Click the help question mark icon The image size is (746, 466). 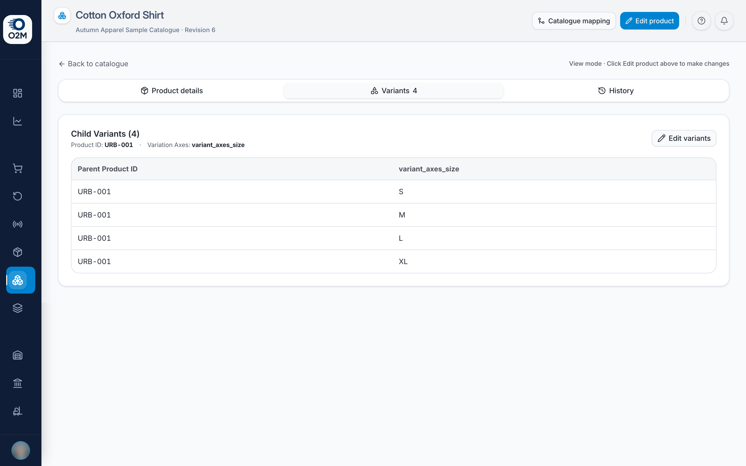pyautogui.click(x=701, y=21)
